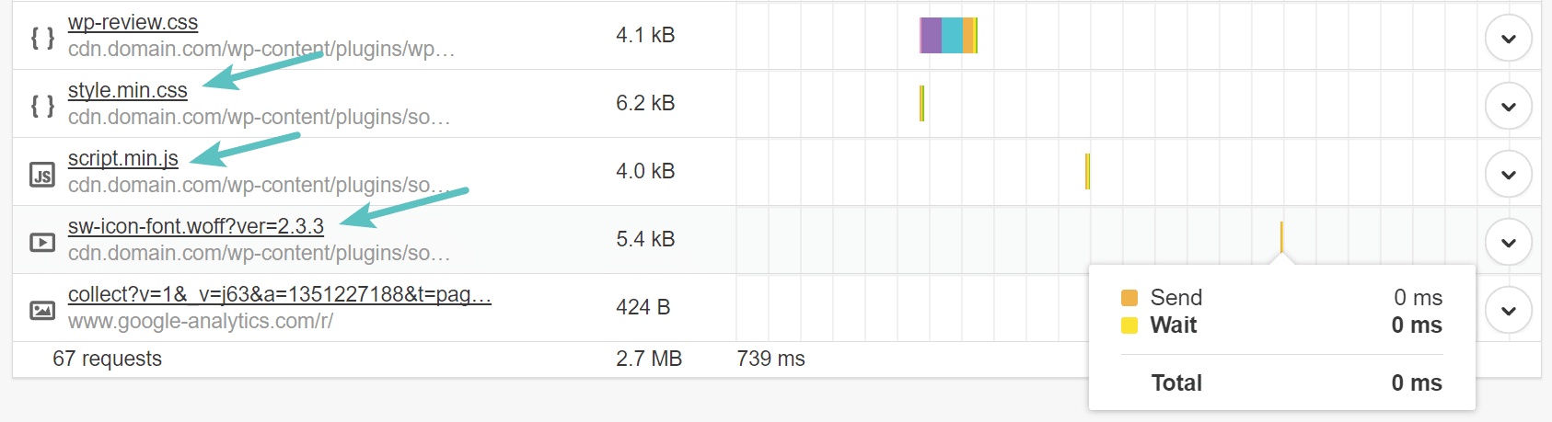
Task: Click the CSS braces icon beside wp-review.css
Action: [42, 38]
